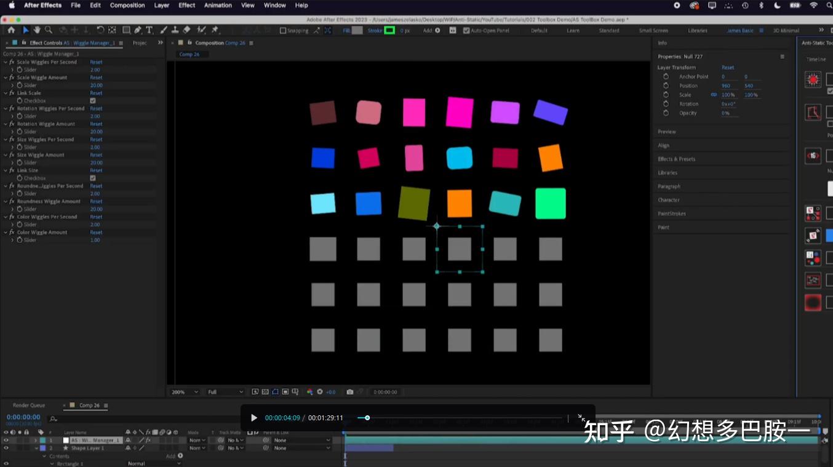Select the Pen tool
Screen dimensions: 833x467
pos(138,30)
